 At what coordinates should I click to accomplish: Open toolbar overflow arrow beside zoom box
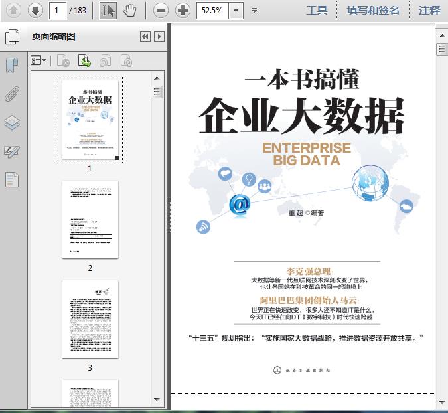(256, 11)
